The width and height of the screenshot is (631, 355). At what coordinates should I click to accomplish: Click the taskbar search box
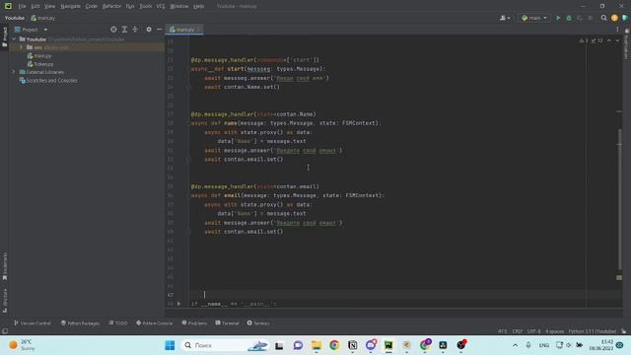click(x=225, y=345)
